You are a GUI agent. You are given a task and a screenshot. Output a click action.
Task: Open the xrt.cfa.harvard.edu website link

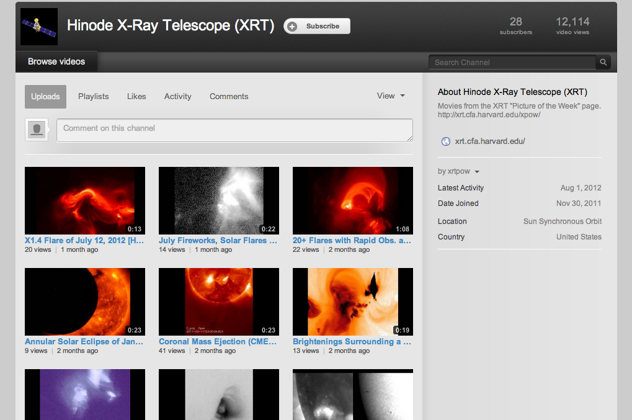(x=490, y=141)
